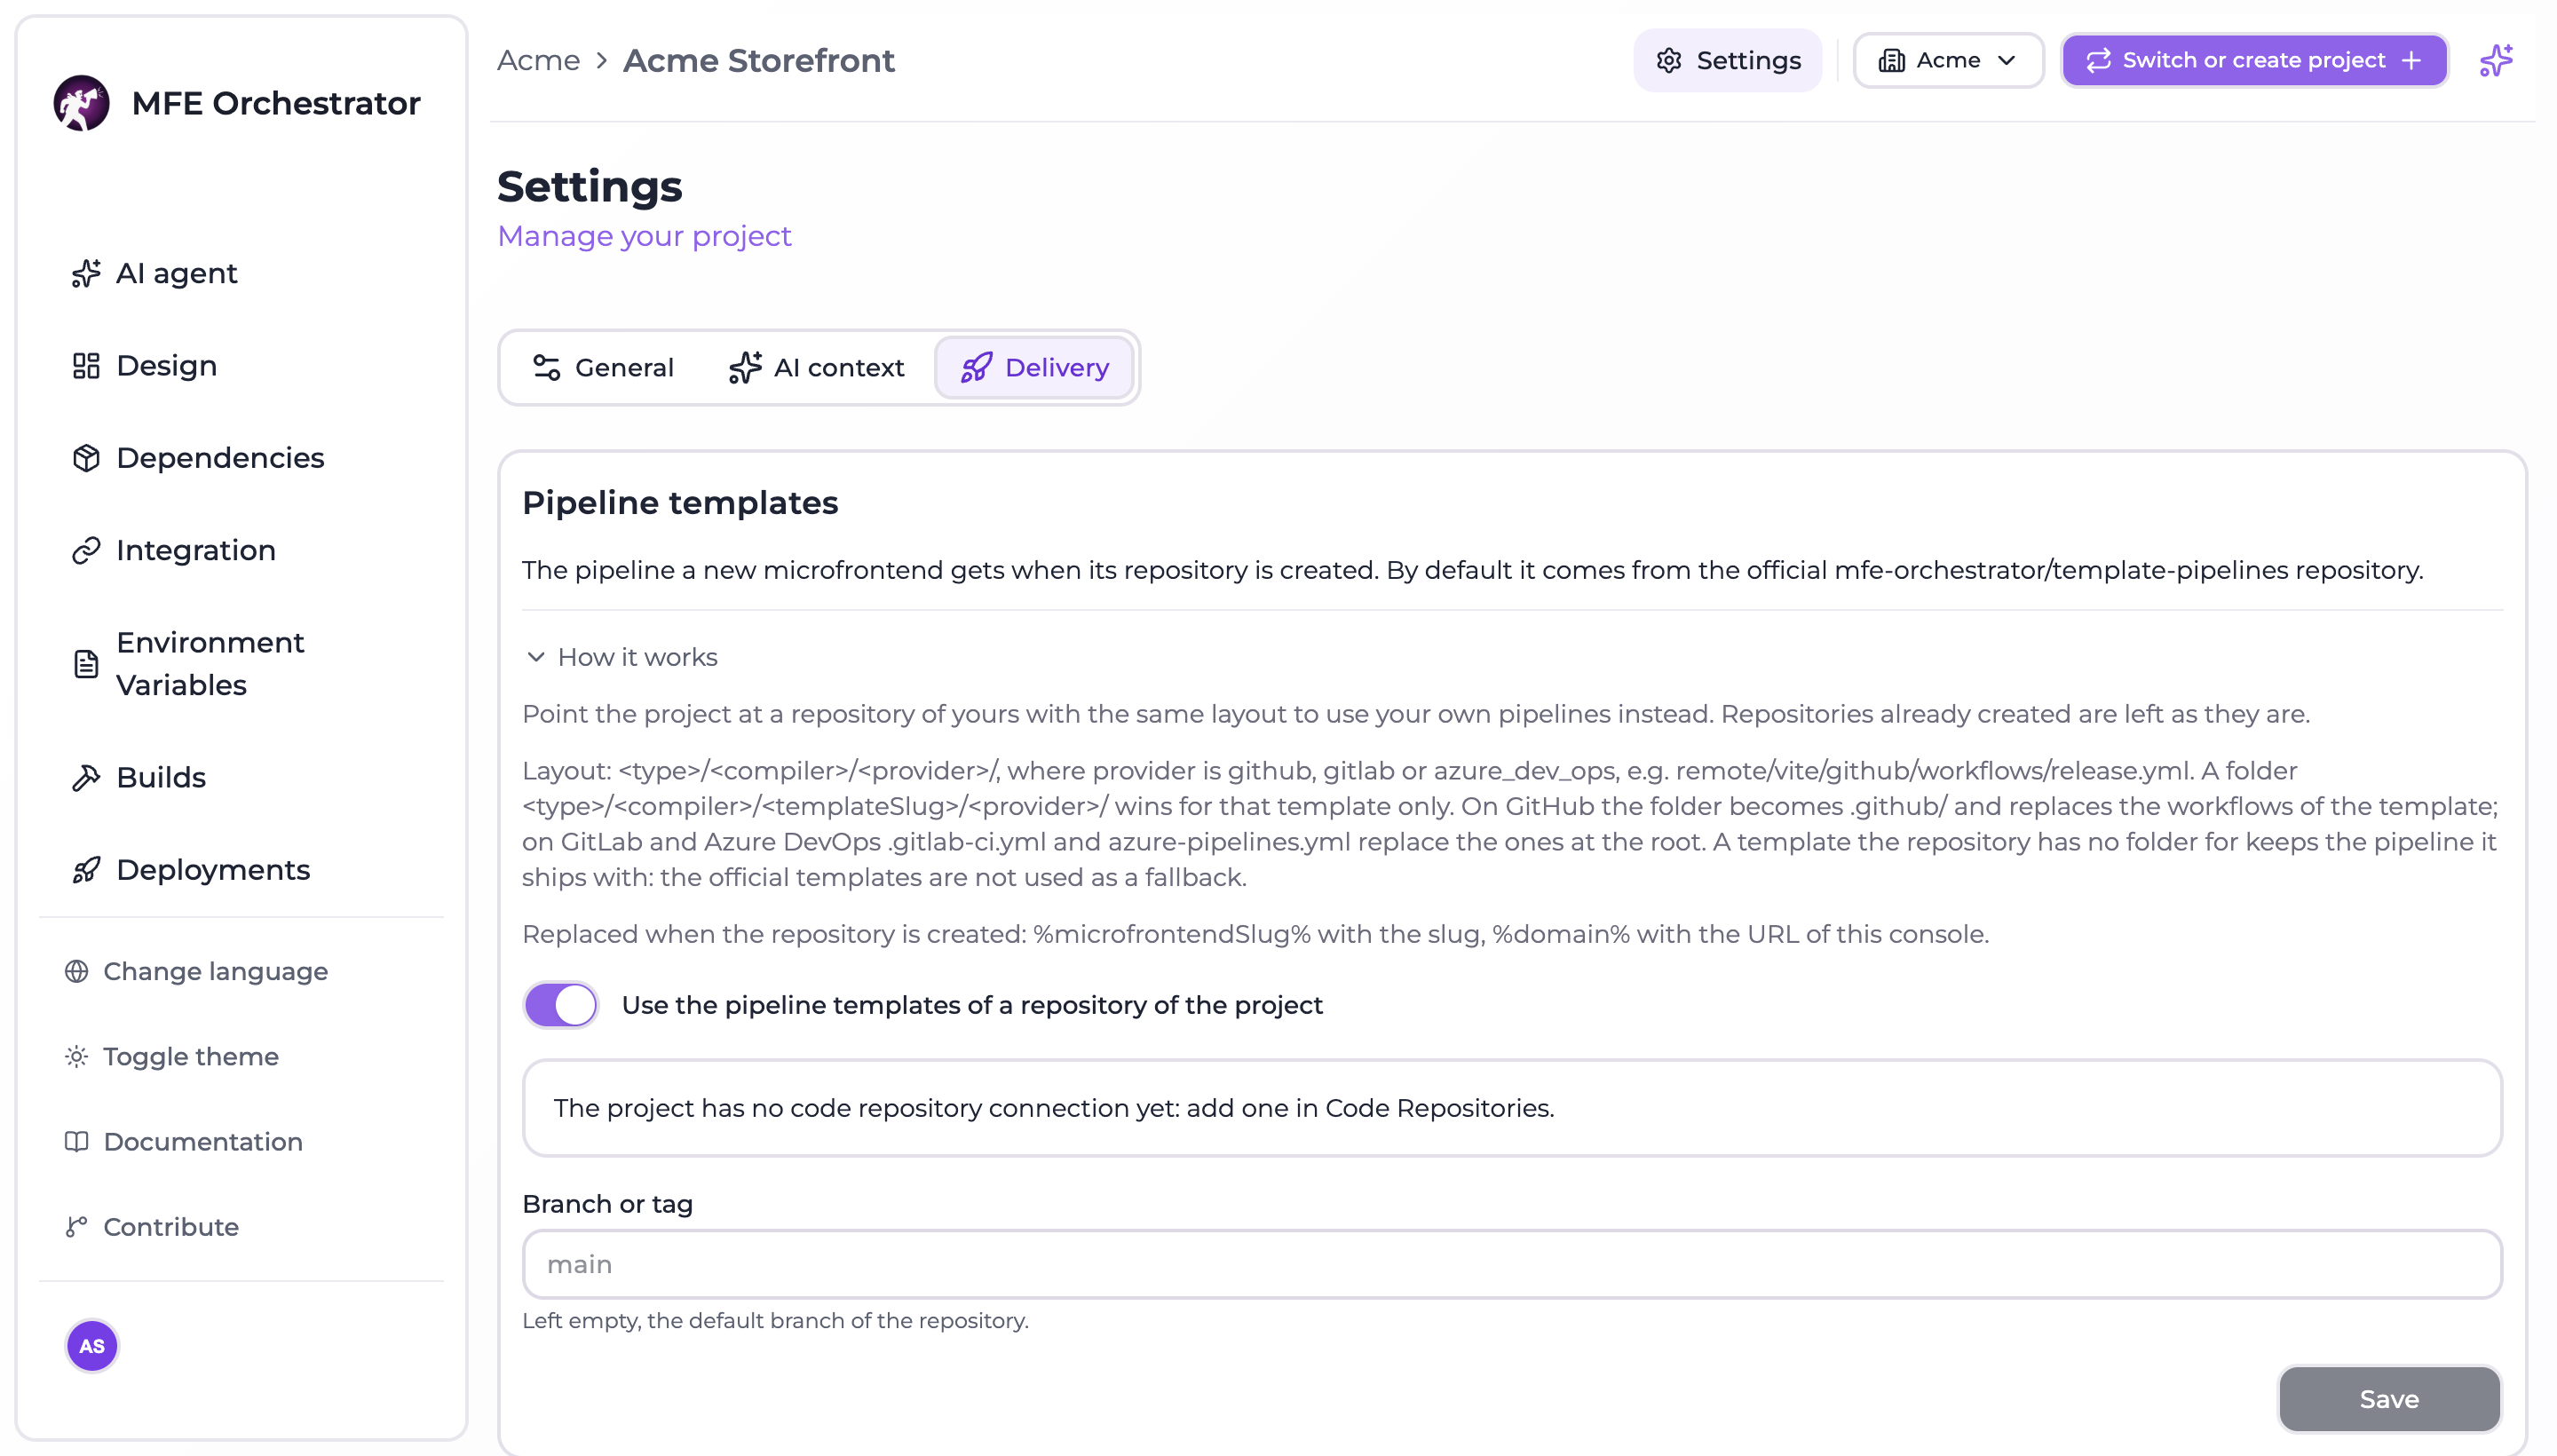Click the Acme Storefront breadcrumb title
The height and width of the screenshot is (1456, 2557).
759,60
